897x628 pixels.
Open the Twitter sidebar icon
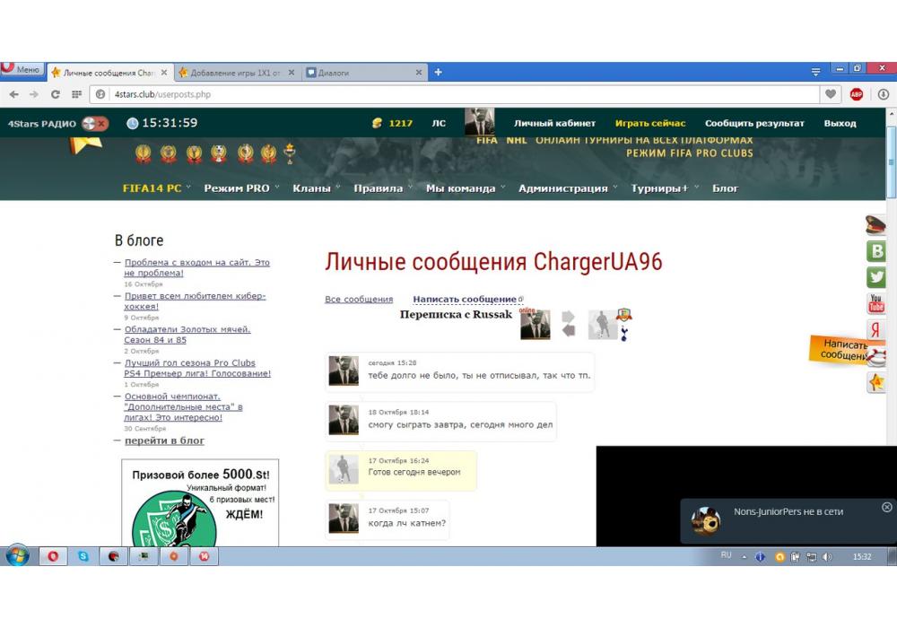(x=876, y=277)
